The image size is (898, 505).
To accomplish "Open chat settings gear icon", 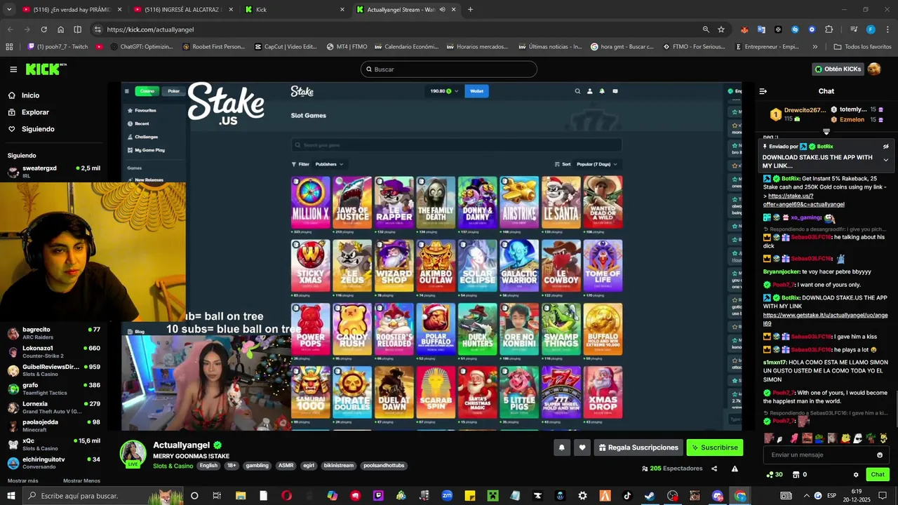I will [856, 475].
